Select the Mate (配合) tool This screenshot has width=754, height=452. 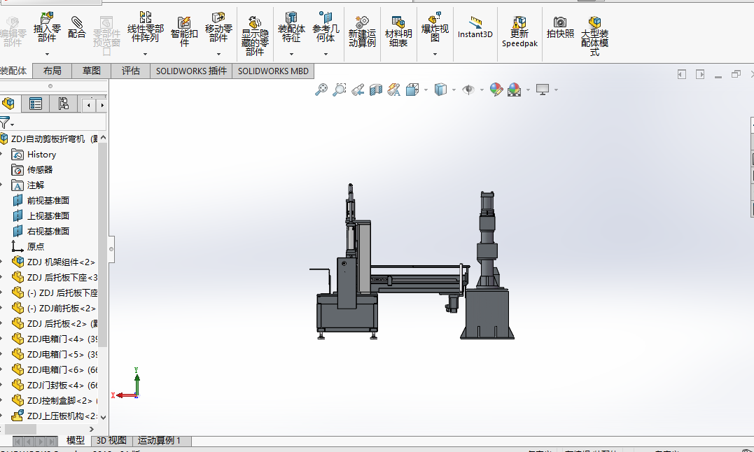76,27
